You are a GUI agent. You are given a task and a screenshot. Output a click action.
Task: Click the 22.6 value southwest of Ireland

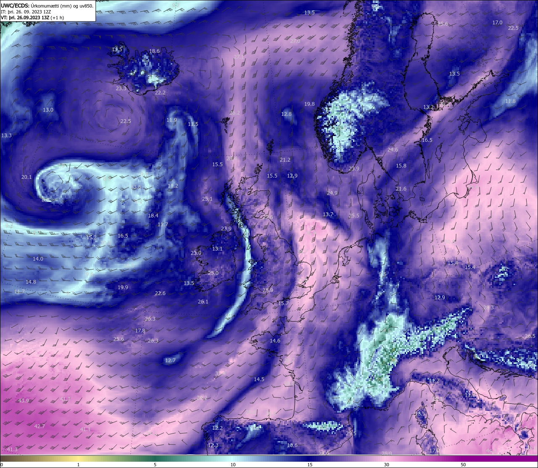pyautogui.click(x=160, y=293)
